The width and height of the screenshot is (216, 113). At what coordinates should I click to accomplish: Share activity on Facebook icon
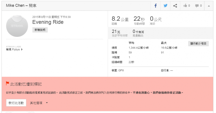155,6
